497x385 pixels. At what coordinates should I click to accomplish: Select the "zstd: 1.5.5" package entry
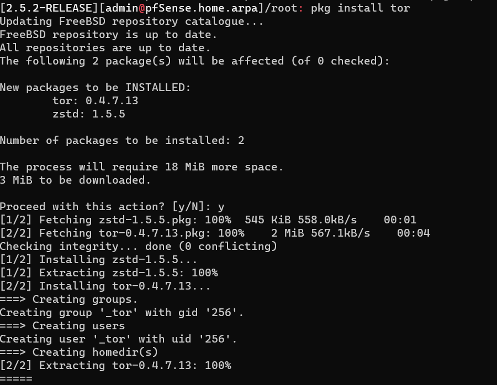point(88,114)
